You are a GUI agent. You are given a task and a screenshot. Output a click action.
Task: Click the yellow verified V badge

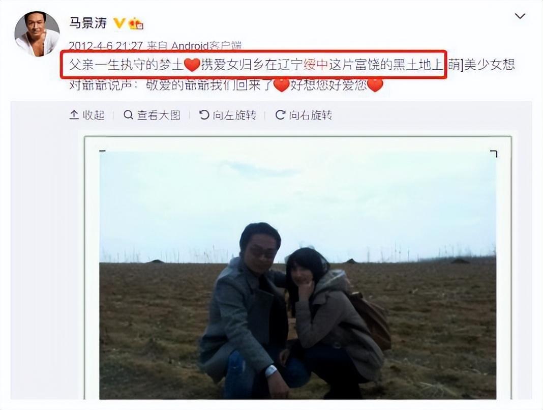point(119,23)
